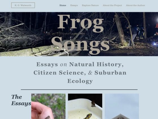The width and height of the screenshot is (158, 119).
Task: Go to the Essays navigation link
Action: click(74, 5)
